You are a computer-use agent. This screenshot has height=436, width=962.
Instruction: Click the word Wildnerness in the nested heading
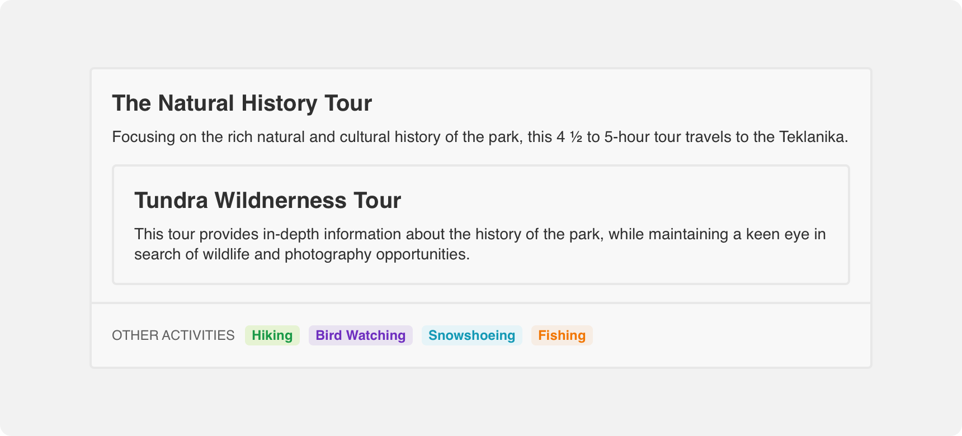281,201
